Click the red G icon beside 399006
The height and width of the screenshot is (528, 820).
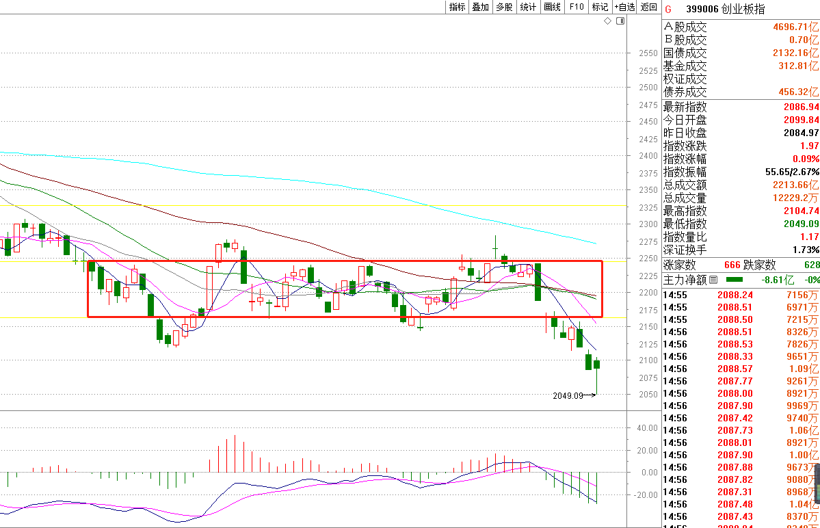668,10
